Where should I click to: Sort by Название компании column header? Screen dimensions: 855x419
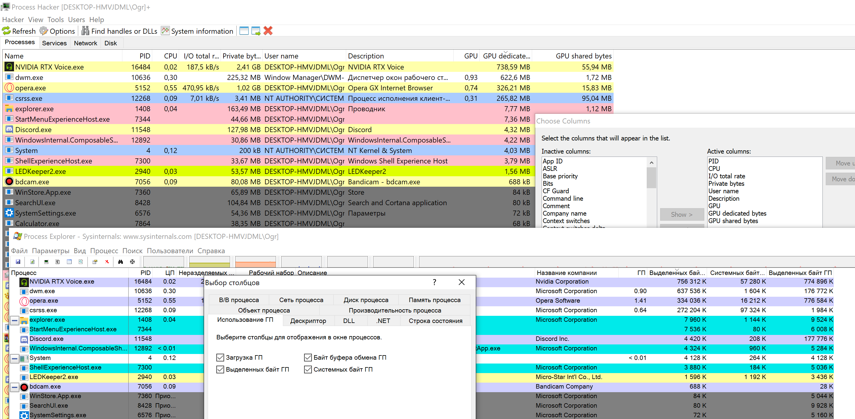(576, 273)
